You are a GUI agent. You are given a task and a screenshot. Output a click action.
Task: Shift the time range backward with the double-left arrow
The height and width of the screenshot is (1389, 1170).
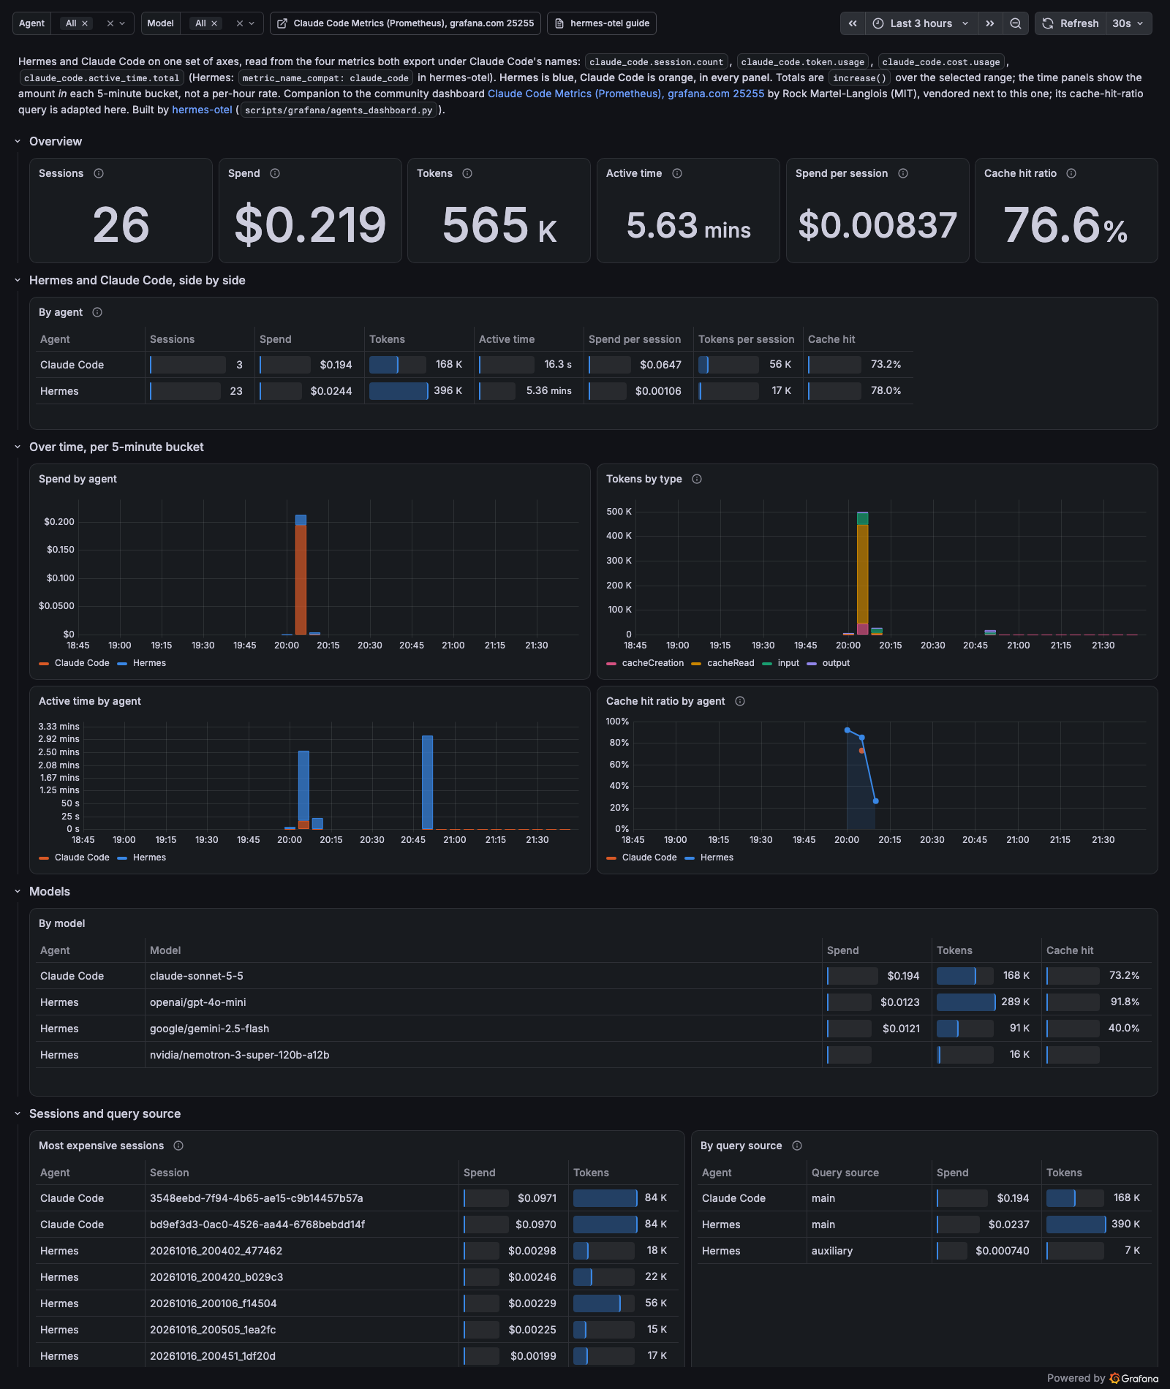pyautogui.click(x=853, y=23)
